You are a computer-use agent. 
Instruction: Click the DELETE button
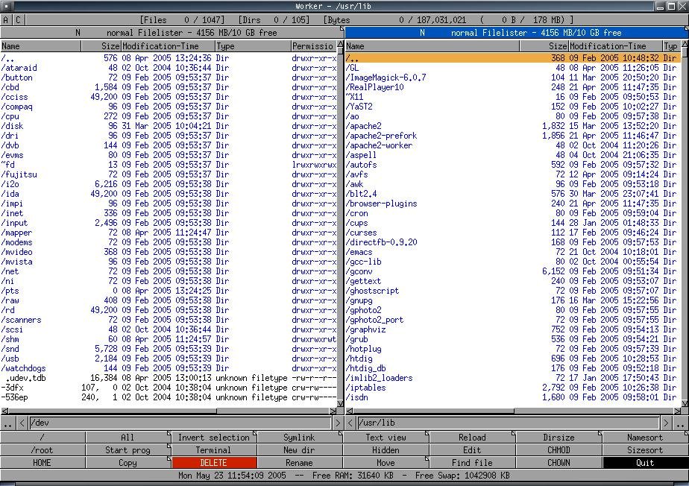214,463
